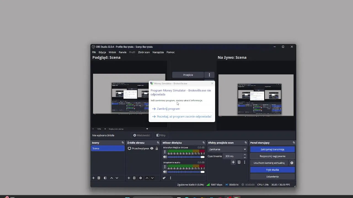Click Uruchom kamerę wirtualną button
This screenshot has height=198, width=353.
(269, 163)
